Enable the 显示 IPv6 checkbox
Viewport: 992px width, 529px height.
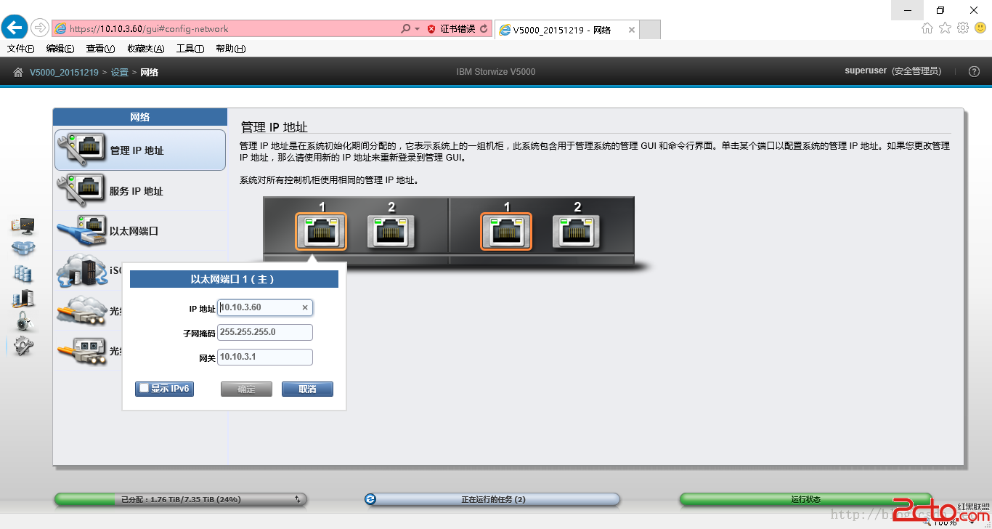(x=145, y=389)
